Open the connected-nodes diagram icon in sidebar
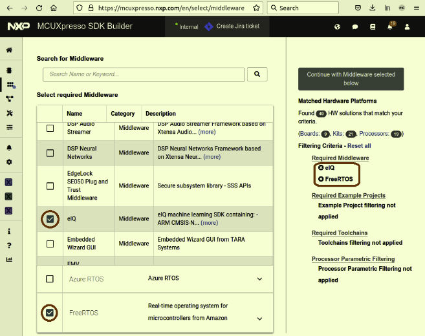 [x=10, y=99]
